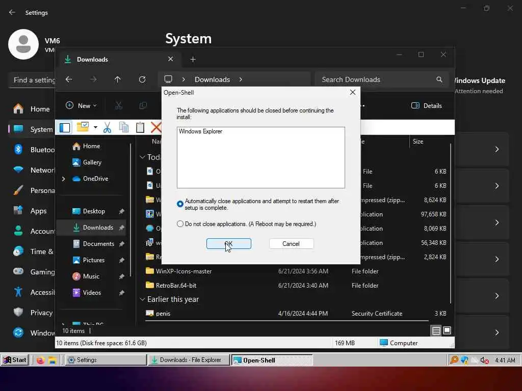The width and height of the screenshot is (522, 391).
Task: Open Documents in the navigation pane
Action: pyautogui.click(x=94, y=244)
